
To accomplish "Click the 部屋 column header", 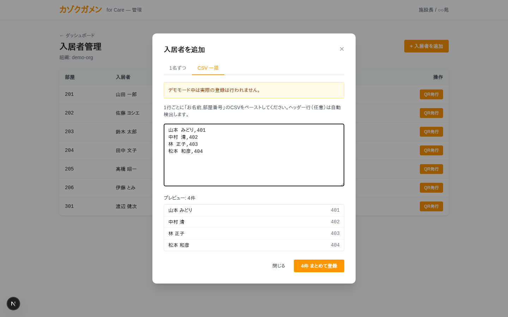I will (x=70, y=77).
